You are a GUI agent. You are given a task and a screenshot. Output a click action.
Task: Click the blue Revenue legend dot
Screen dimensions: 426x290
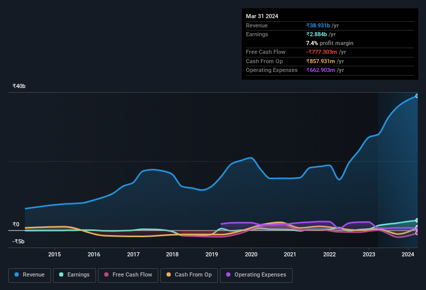(x=17, y=274)
